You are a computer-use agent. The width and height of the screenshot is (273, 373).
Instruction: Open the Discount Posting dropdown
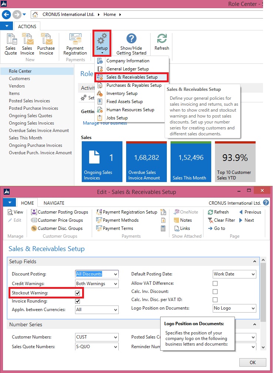tap(116, 274)
